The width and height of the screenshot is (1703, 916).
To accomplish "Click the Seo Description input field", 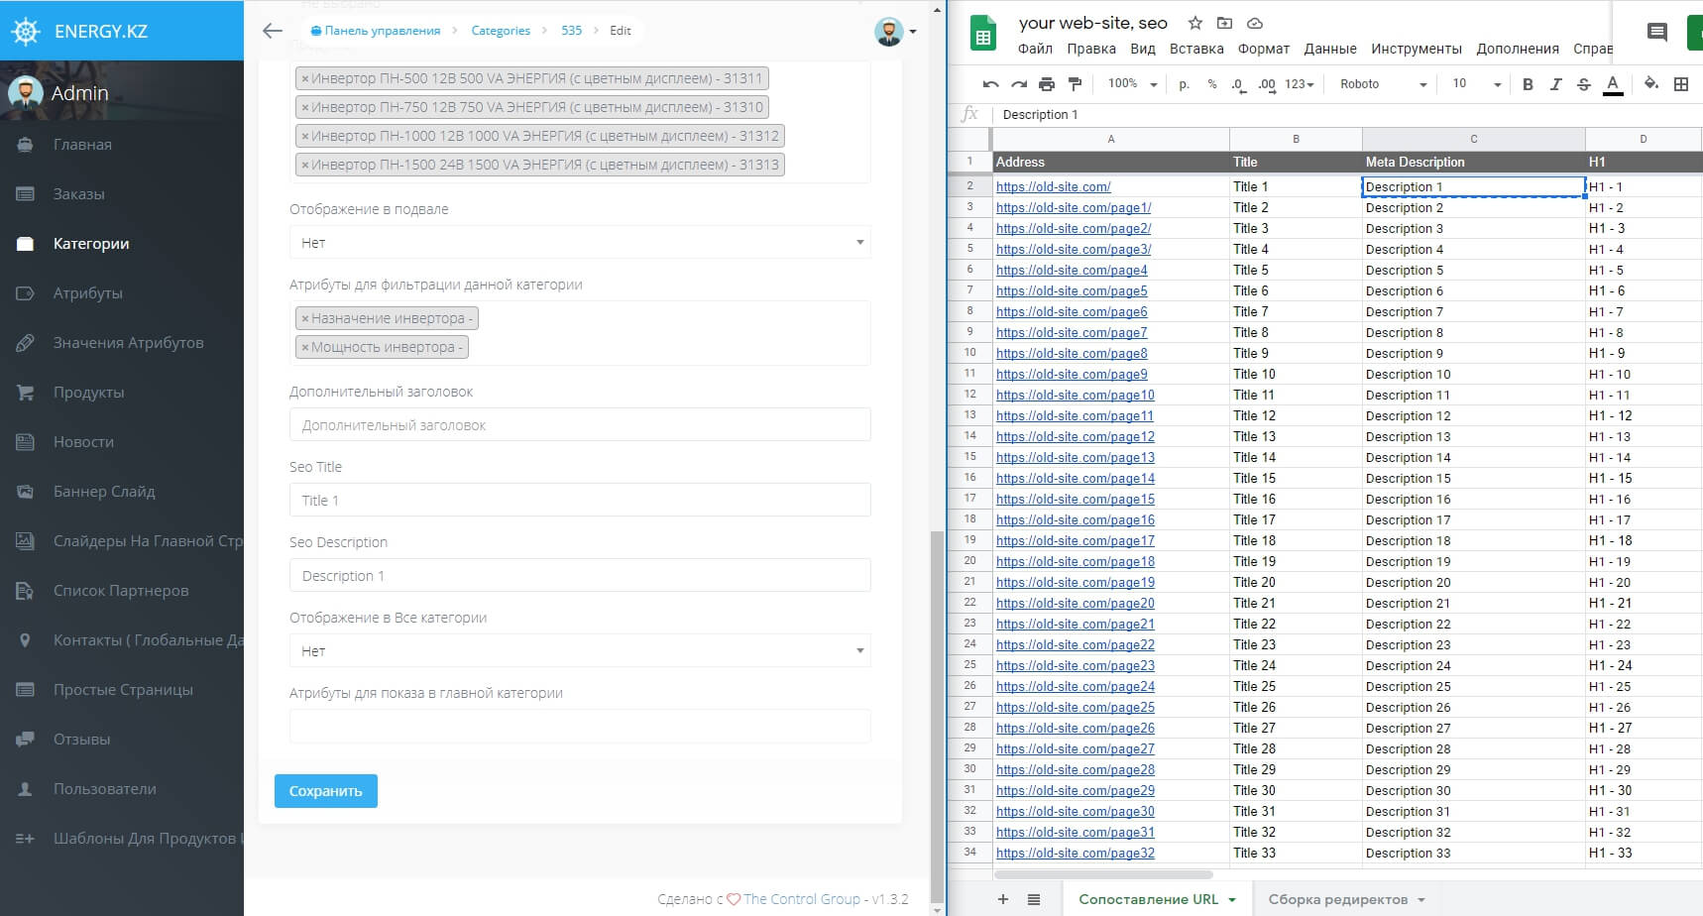I will click(x=580, y=575).
